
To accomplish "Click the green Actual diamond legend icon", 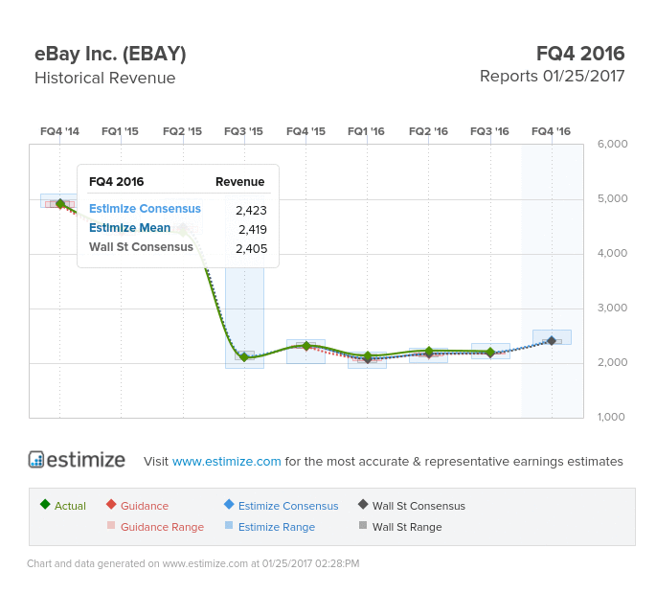I will [45, 504].
